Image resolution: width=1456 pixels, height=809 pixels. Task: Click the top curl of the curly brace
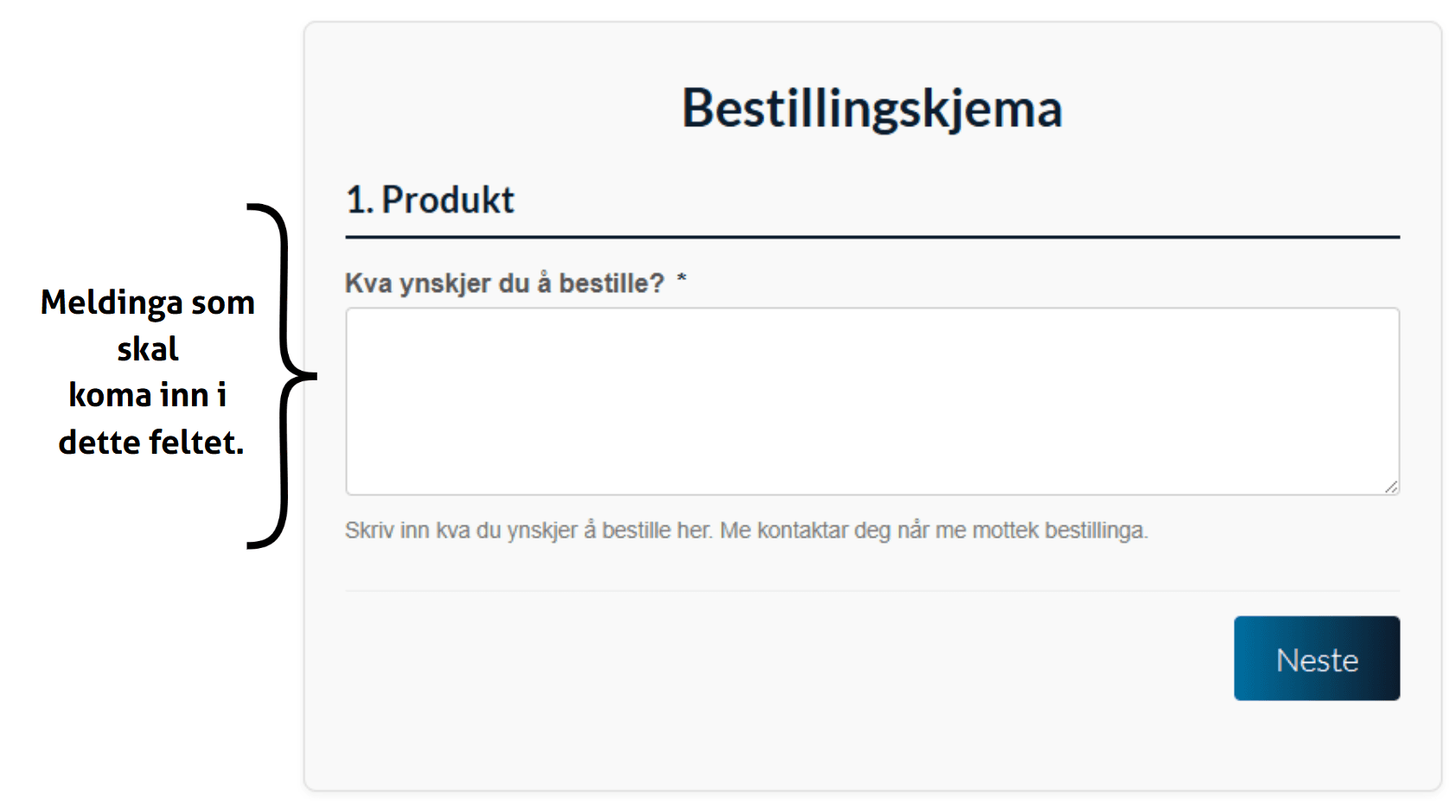[x=258, y=207]
